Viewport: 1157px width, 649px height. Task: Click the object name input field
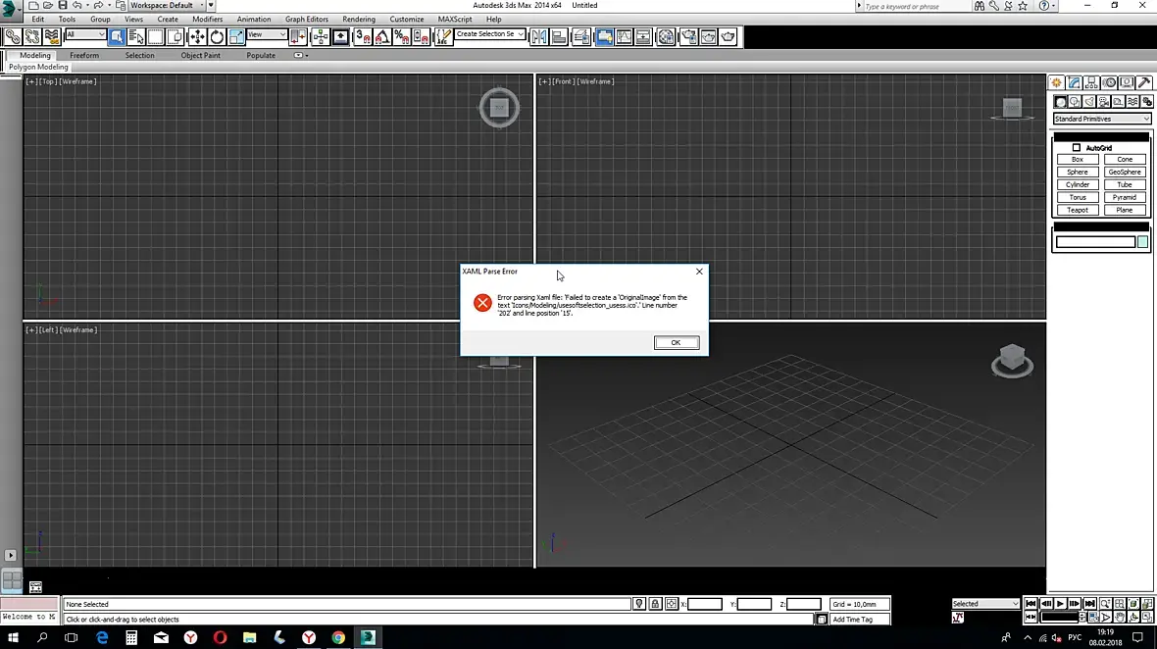pos(1096,242)
